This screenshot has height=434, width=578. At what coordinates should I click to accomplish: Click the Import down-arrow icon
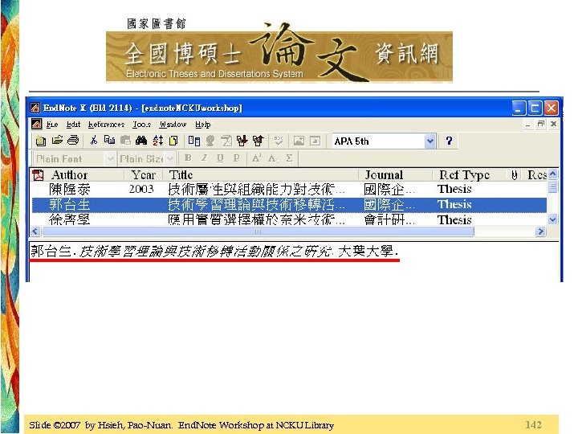(242, 141)
